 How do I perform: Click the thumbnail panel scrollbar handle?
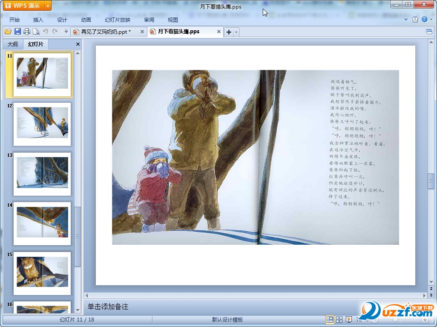(78, 237)
